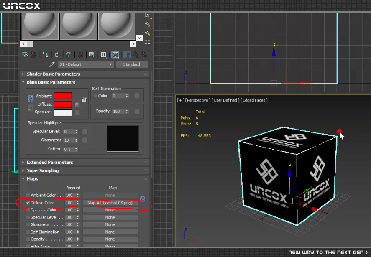
Task: Enable the Specular Color map checkbox
Action: (x=28, y=210)
